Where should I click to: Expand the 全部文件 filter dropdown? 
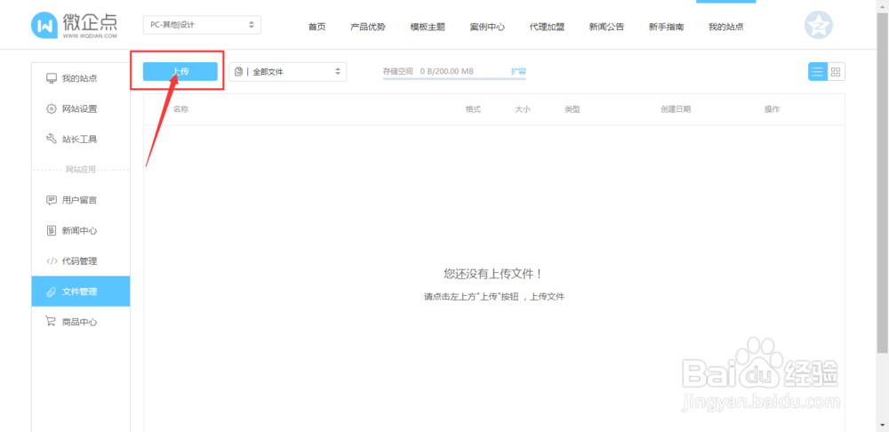point(287,72)
